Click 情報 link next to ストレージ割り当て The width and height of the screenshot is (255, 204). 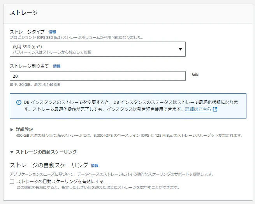pos(56,66)
